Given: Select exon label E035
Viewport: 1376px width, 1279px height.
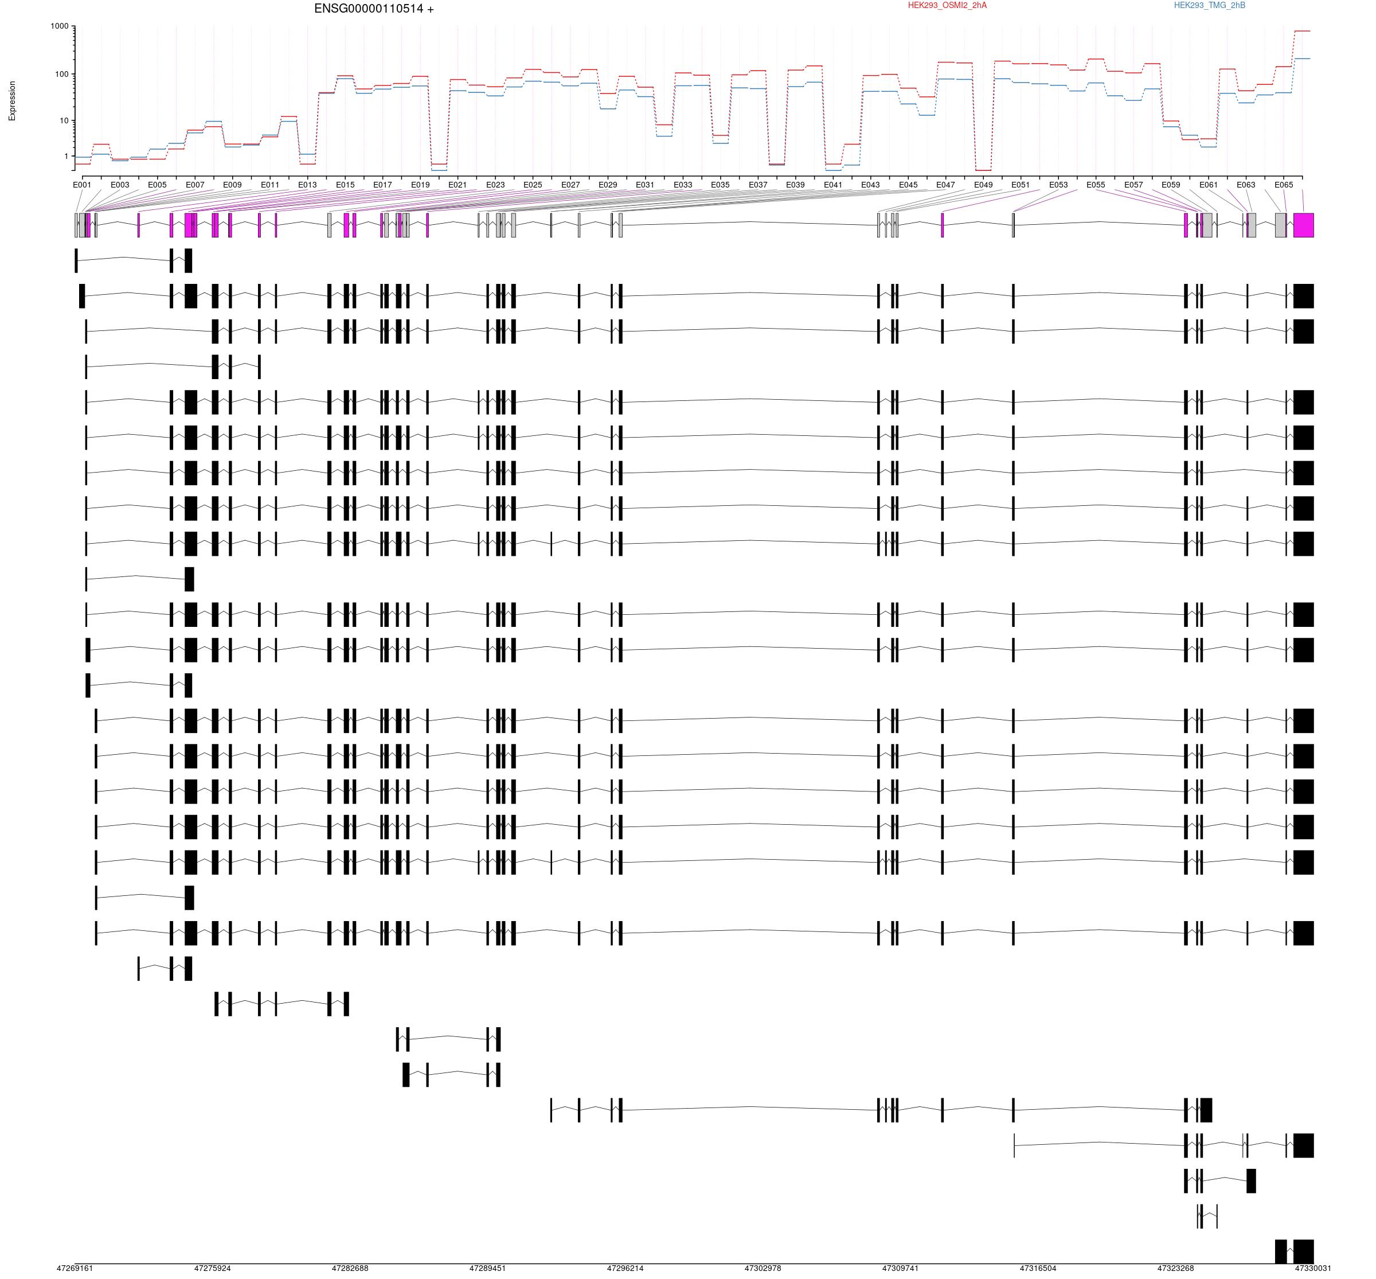Looking at the screenshot, I should 720,185.
